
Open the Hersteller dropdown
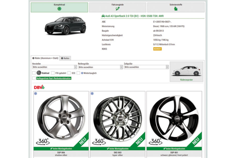point(54,67)
